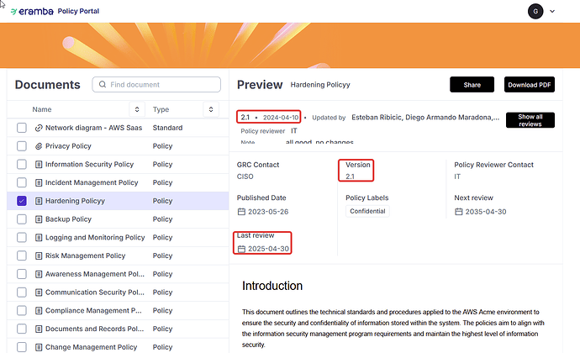This screenshot has height=353, width=580.
Task: Click the Download PDF button
Action: tap(530, 85)
